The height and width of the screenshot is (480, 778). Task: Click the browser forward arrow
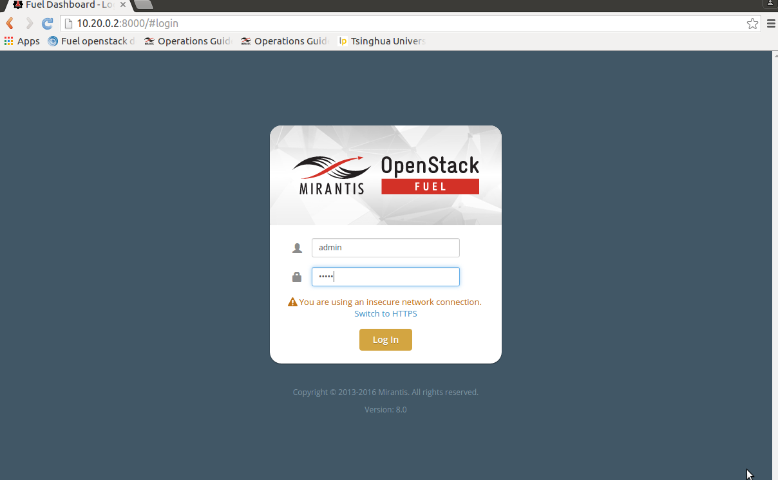coord(29,24)
